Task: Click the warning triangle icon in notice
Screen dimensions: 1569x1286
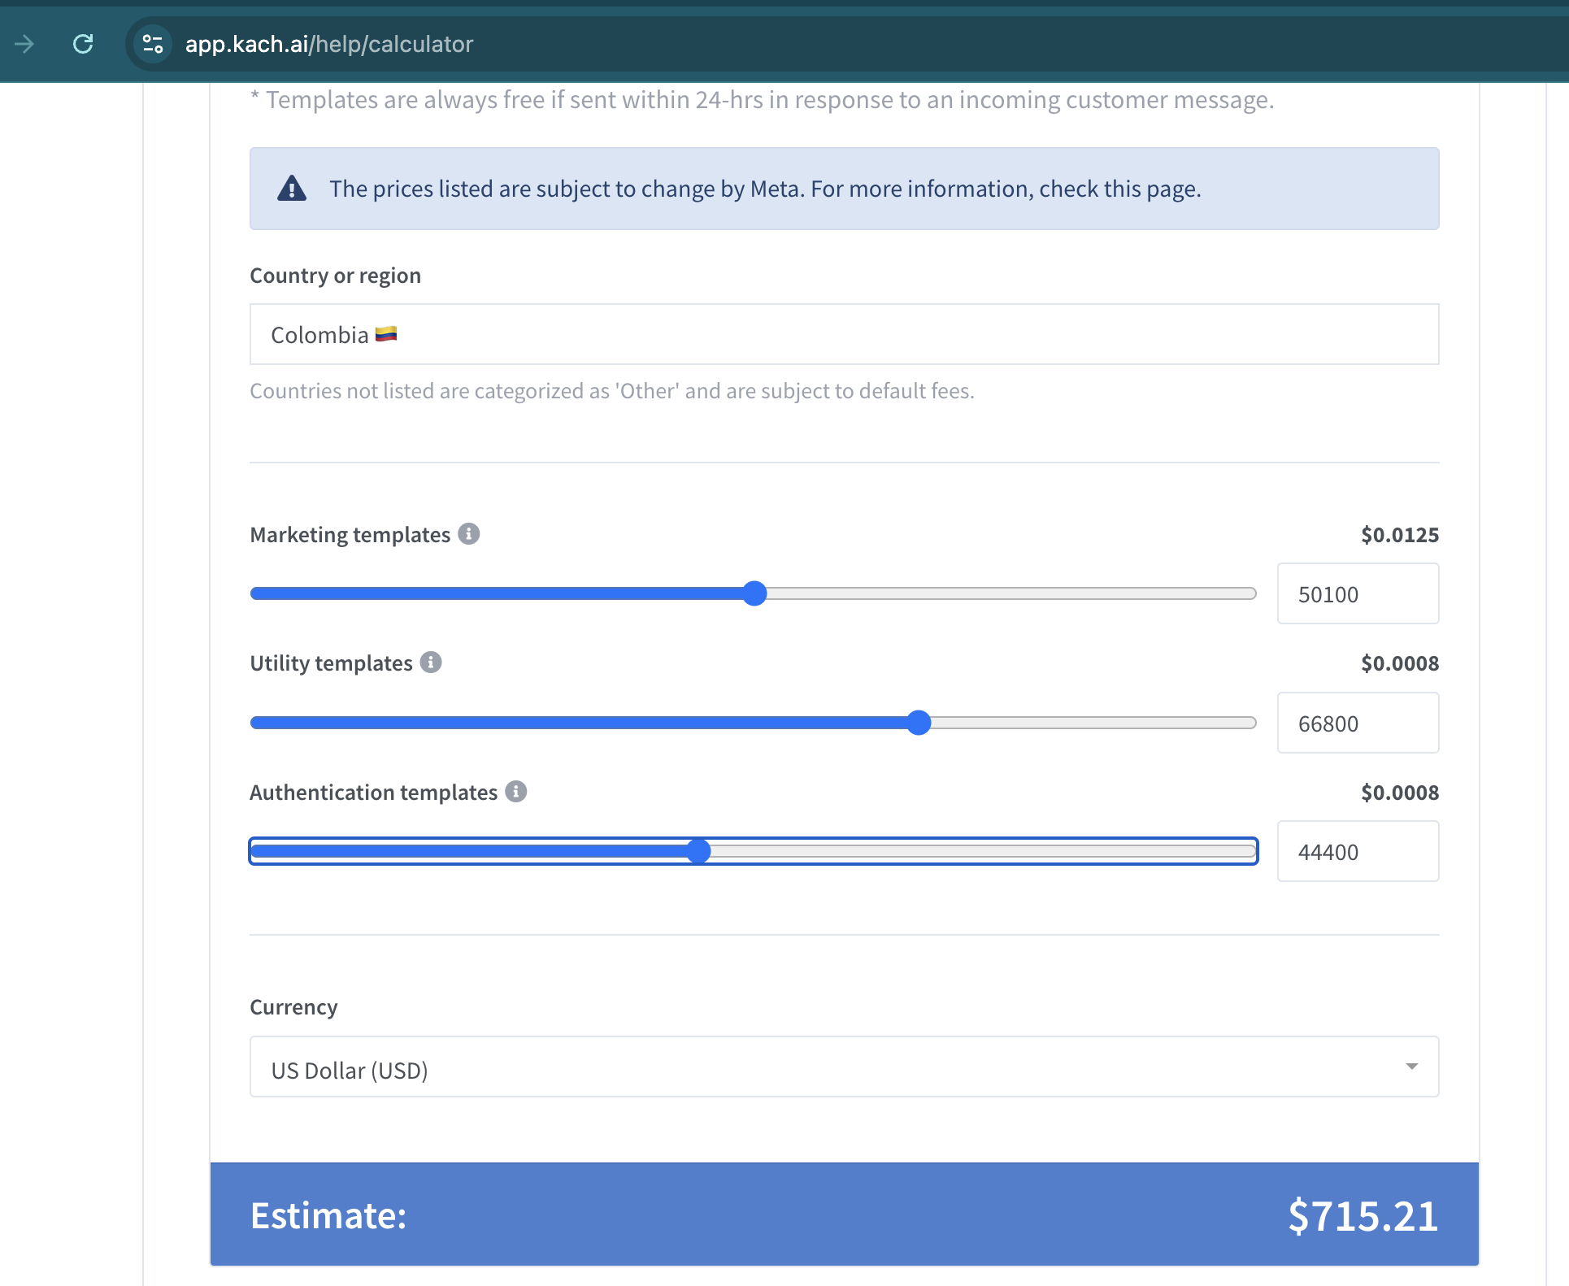Action: pyautogui.click(x=292, y=189)
